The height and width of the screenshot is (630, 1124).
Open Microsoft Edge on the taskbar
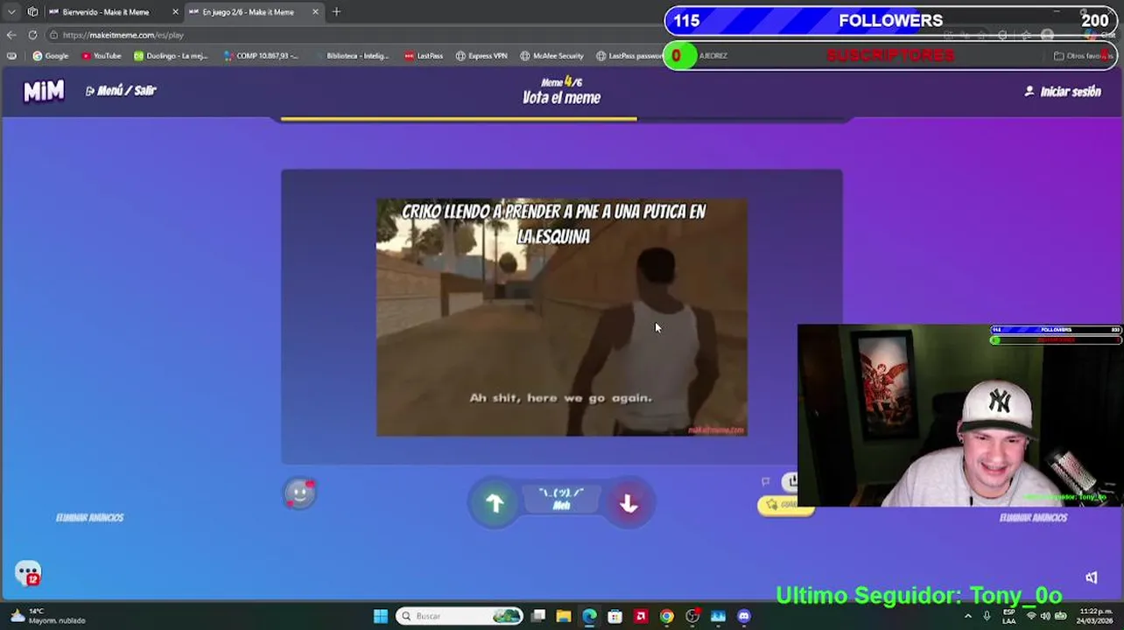(x=589, y=616)
